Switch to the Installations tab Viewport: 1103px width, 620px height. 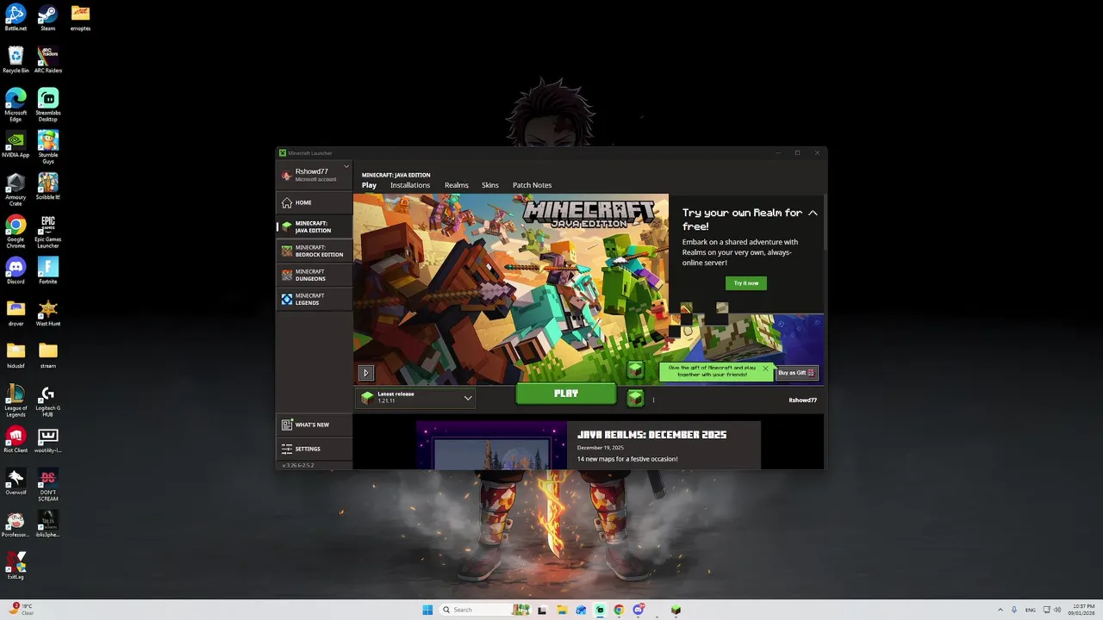(x=410, y=185)
